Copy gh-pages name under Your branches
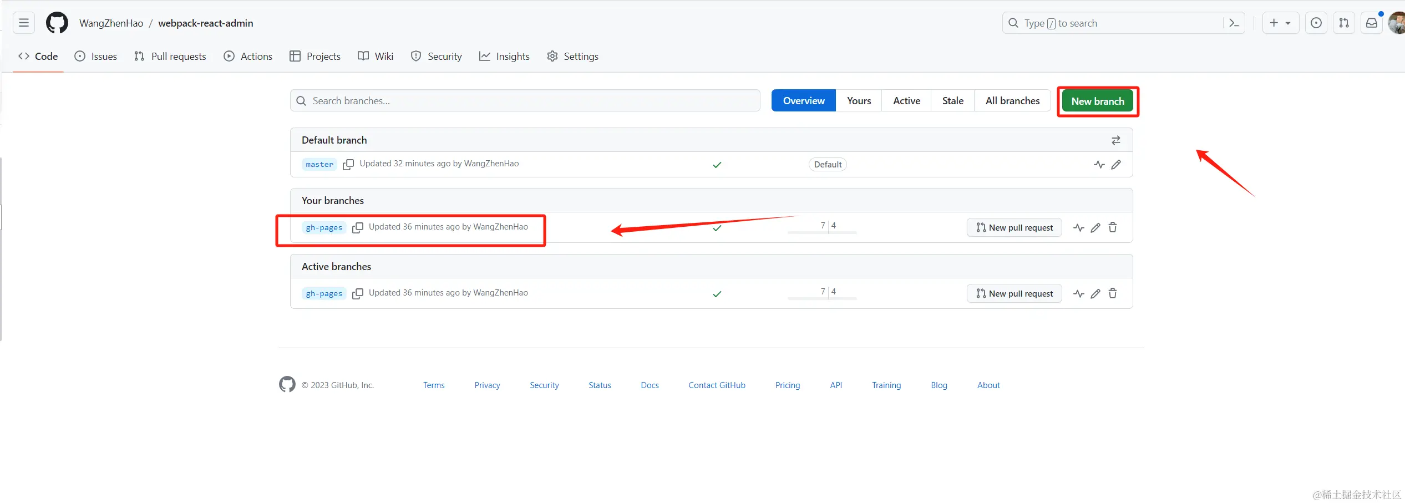Image resolution: width=1405 pixels, height=504 pixels. pyautogui.click(x=358, y=228)
